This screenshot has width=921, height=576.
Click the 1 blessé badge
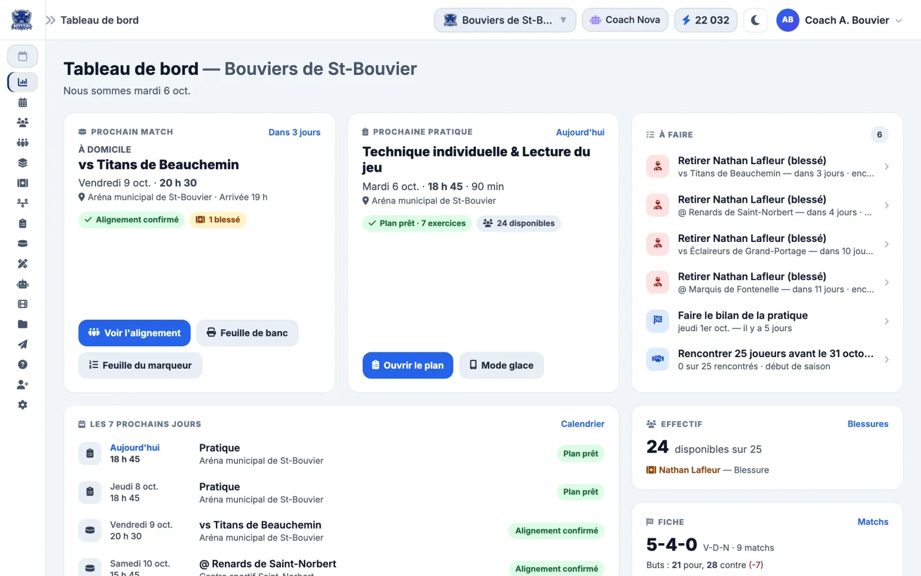pos(218,219)
